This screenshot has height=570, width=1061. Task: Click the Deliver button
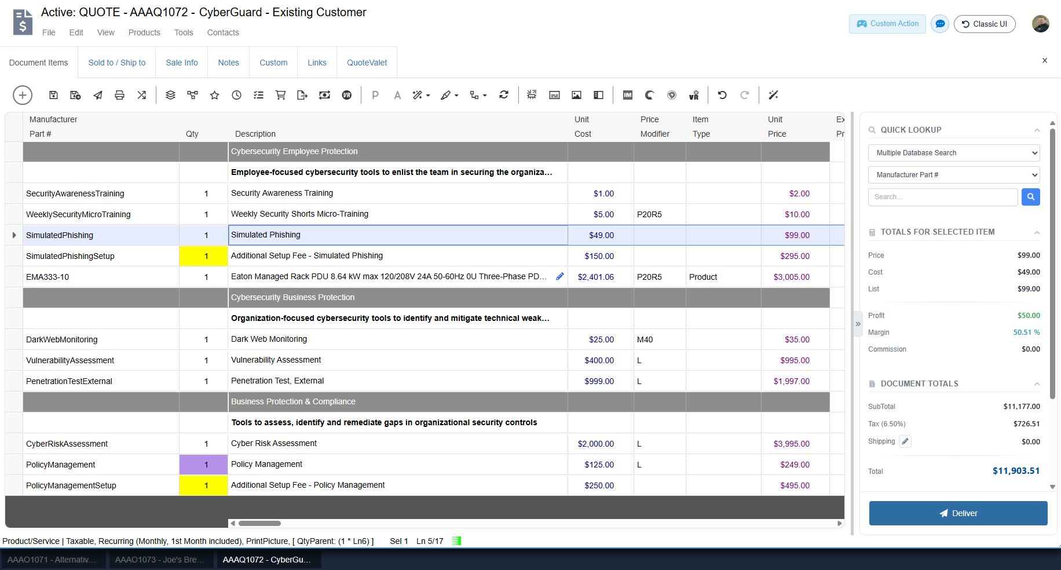[x=958, y=513]
